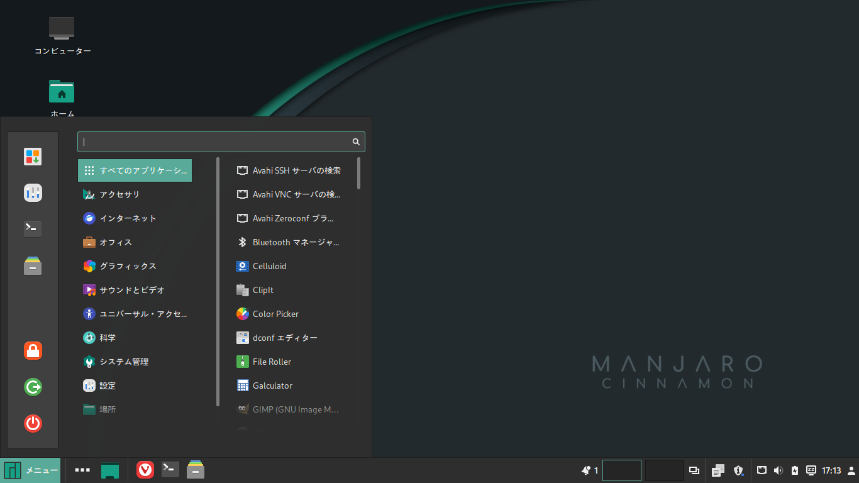Select すべてのアプリケーション category
The width and height of the screenshot is (859, 483).
[x=135, y=170]
